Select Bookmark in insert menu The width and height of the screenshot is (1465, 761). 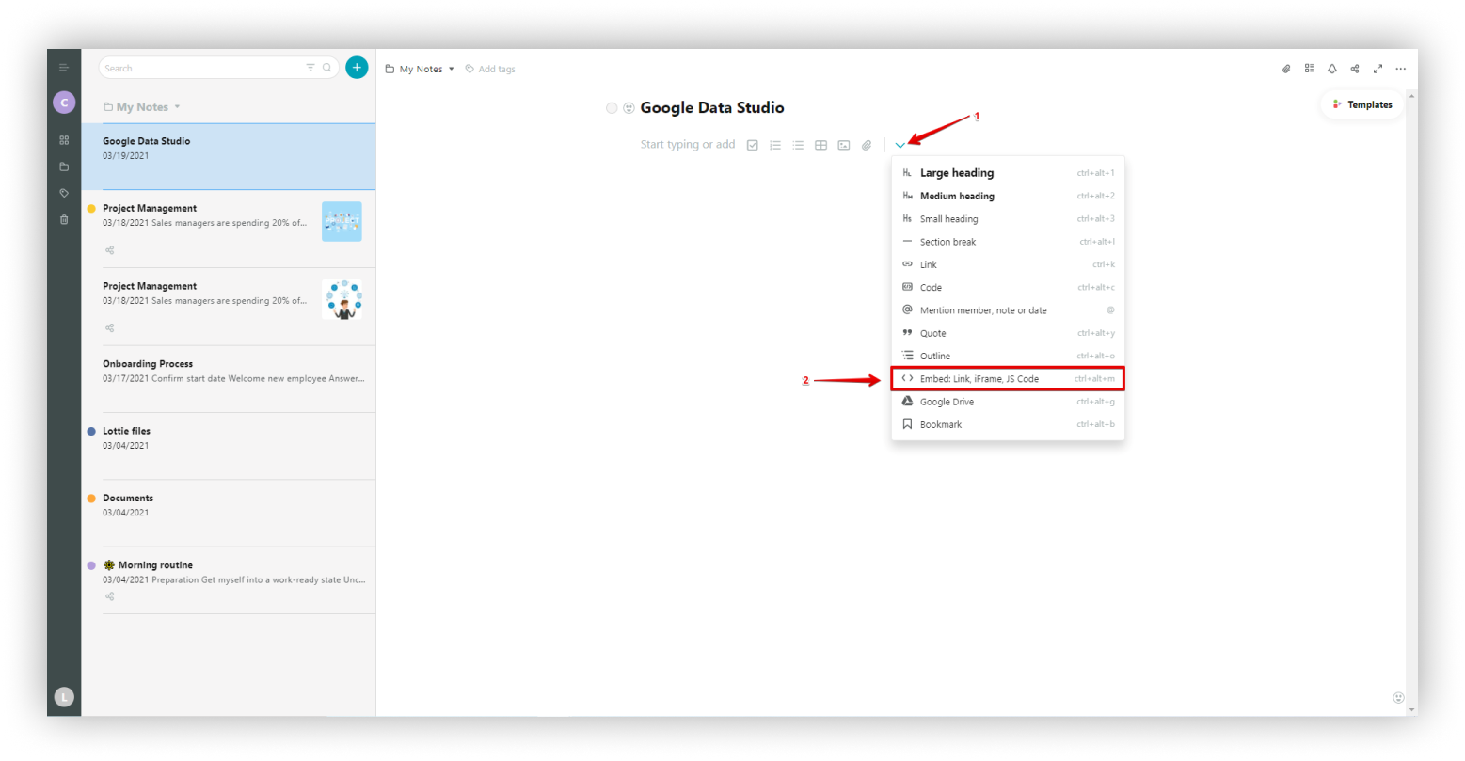tap(1008, 424)
